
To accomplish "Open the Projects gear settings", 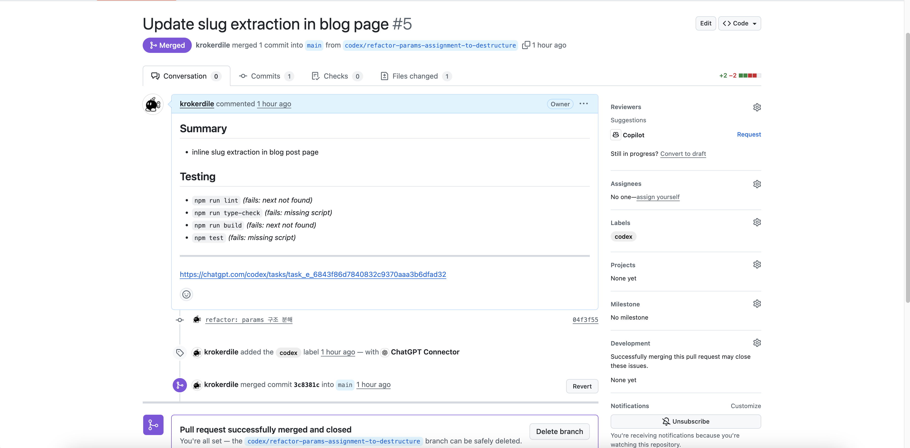I will pyautogui.click(x=757, y=264).
